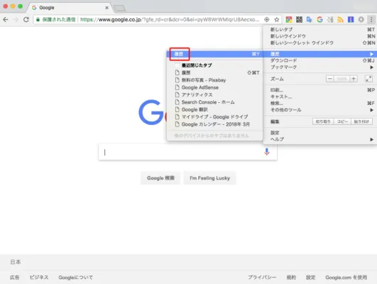Expand the 履歴 submenu arrow in main menu
377x284 pixels.
point(372,54)
